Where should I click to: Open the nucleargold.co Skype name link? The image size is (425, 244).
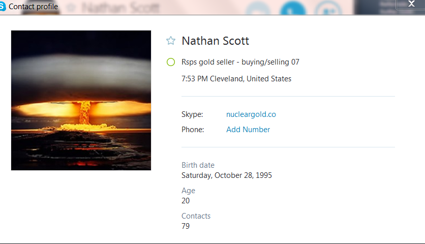click(x=251, y=114)
